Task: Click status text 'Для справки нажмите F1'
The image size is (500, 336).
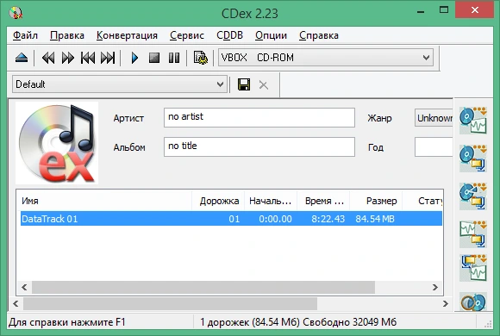Action: pos(67,322)
